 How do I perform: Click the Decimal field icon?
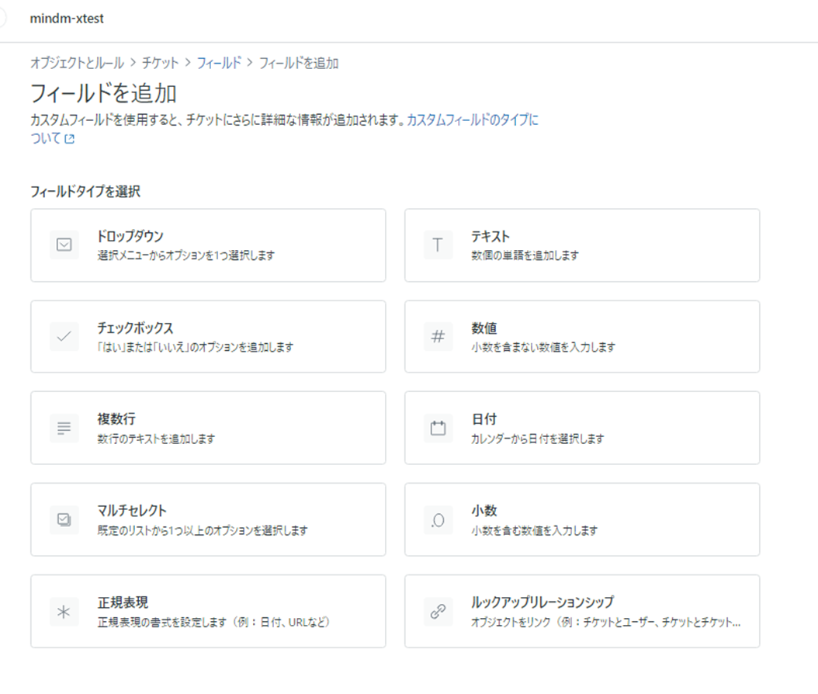point(438,520)
